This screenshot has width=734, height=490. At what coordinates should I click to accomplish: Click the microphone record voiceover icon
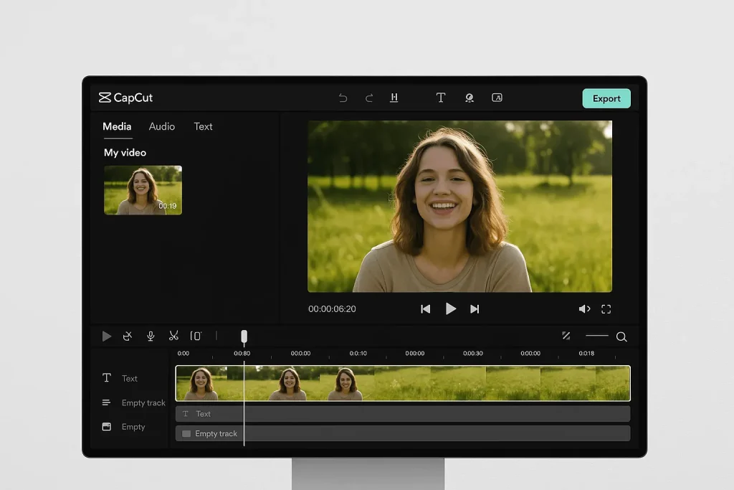(x=151, y=336)
